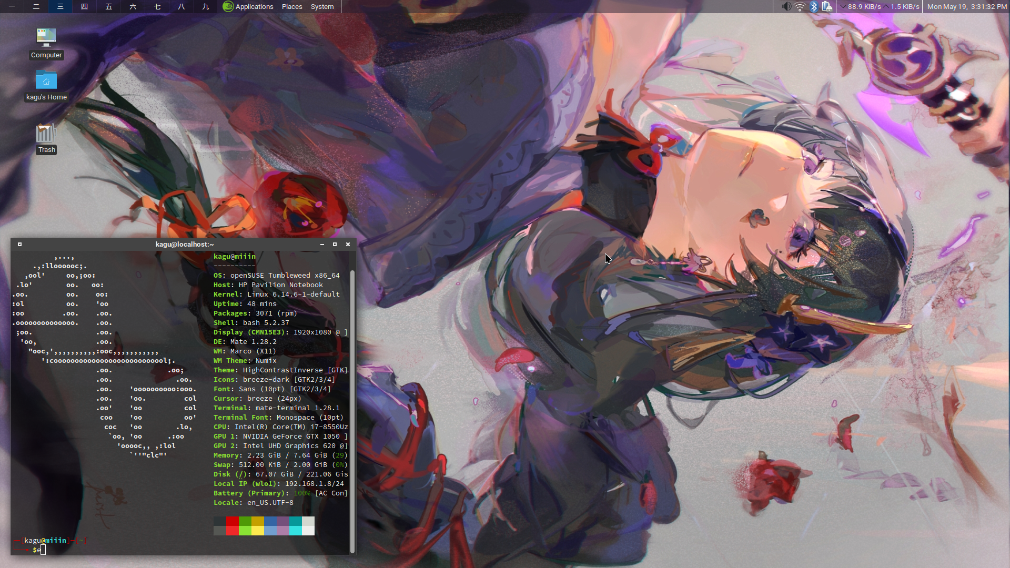Click the Memory: 2.23 GiB / 7.64 GiB line
The width and height of the screenshot is (1010, 568).
click(x=281, y=455)
